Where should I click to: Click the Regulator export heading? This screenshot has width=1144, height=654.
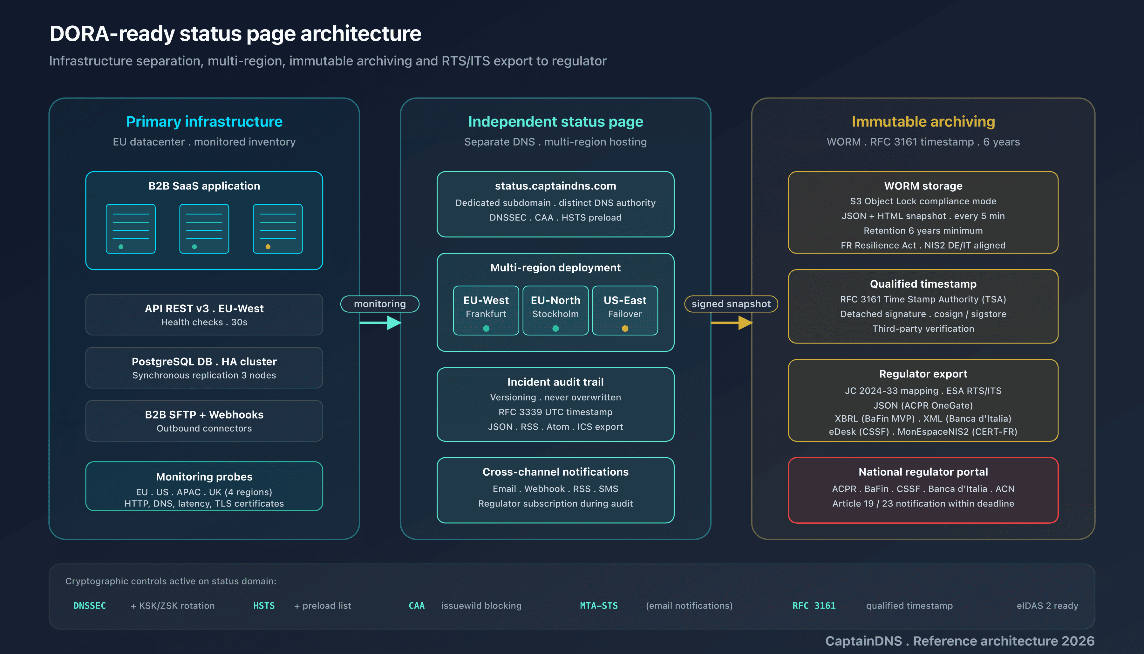[x=923, y=374]
